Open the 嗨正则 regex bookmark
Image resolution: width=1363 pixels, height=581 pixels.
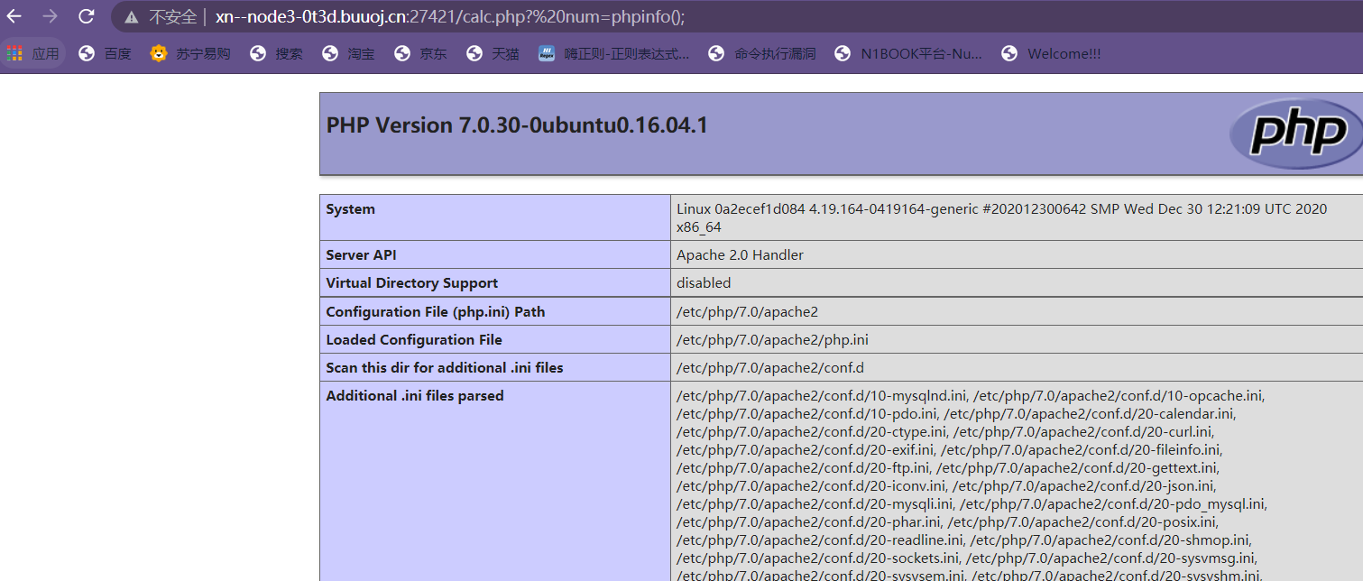tap(614, 54)
